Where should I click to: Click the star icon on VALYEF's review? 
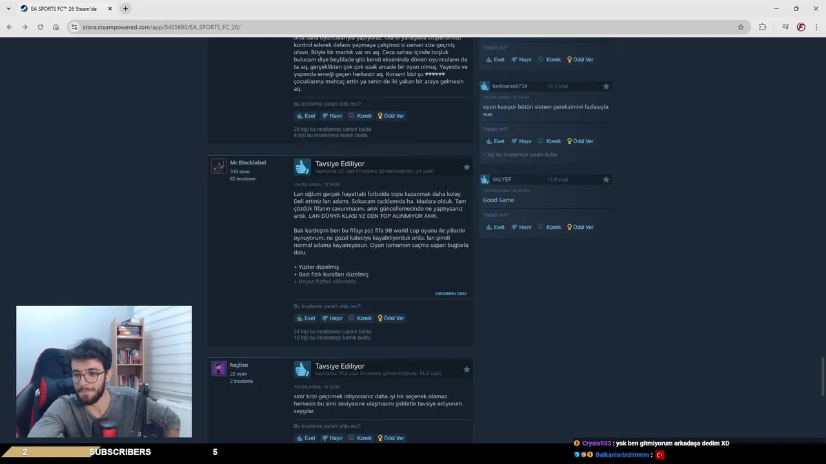point(606,180)
